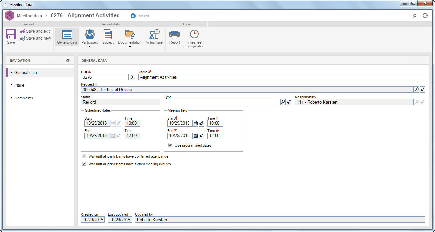Open the Subject ribbon icon
Image resolution: width=435 pixels, height=232 pixels.
click(x=108, y=34)
